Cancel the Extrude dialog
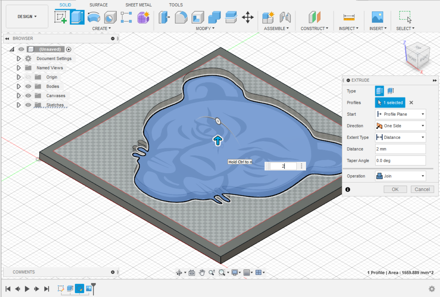 click(x=422, y=189)
